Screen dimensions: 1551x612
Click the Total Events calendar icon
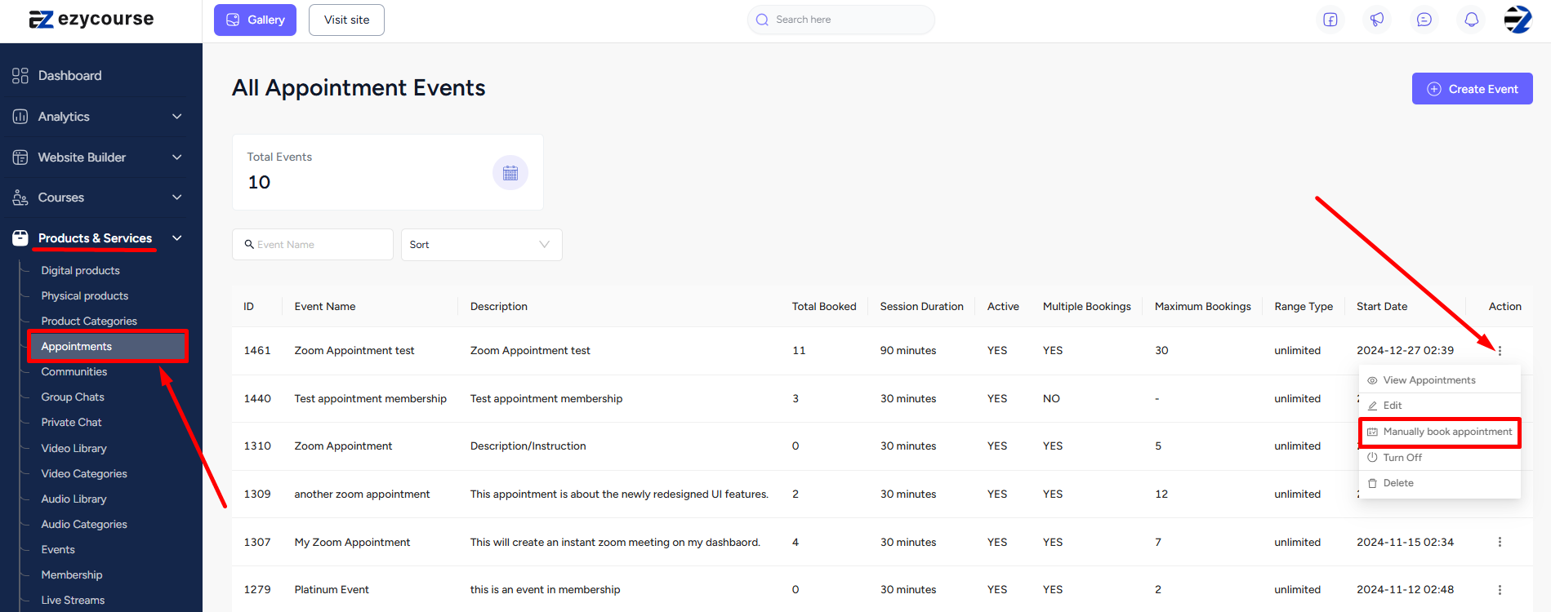coord(510,173)
